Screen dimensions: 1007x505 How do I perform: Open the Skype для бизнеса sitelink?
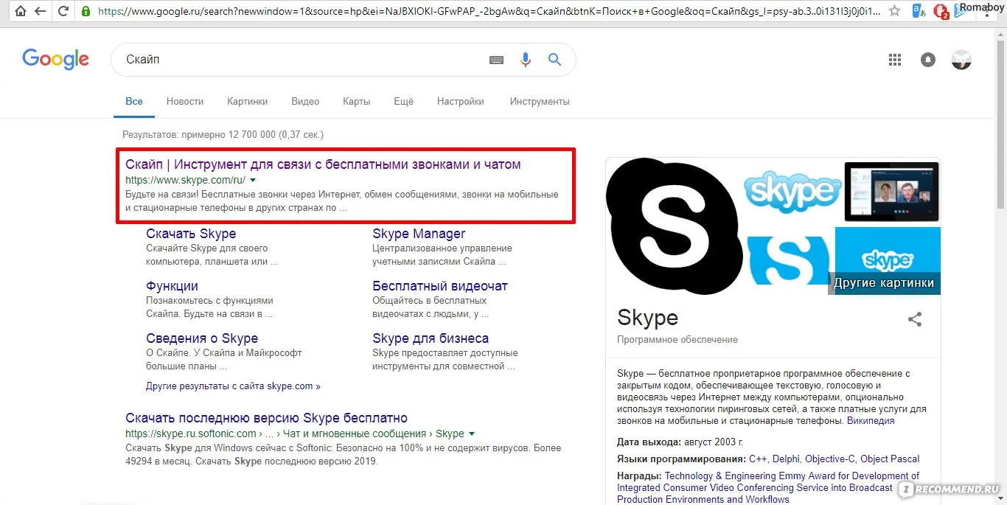[x=431, y=338]
